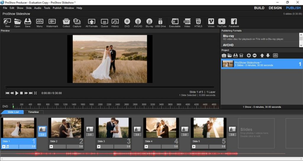Click transition icon after Slide 3
The width and height of the screenshot is (303, 161).
[x=137, y=129]
